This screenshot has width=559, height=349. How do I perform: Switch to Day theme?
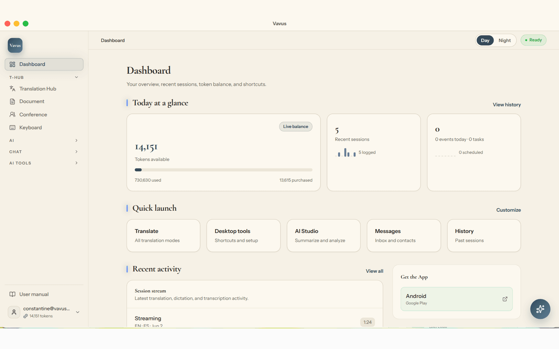tap(485, 40)
